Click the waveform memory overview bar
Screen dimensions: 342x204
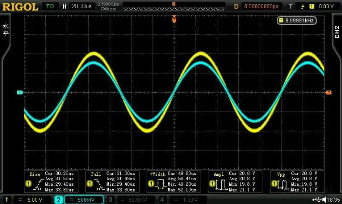click(x=174, y=7)
